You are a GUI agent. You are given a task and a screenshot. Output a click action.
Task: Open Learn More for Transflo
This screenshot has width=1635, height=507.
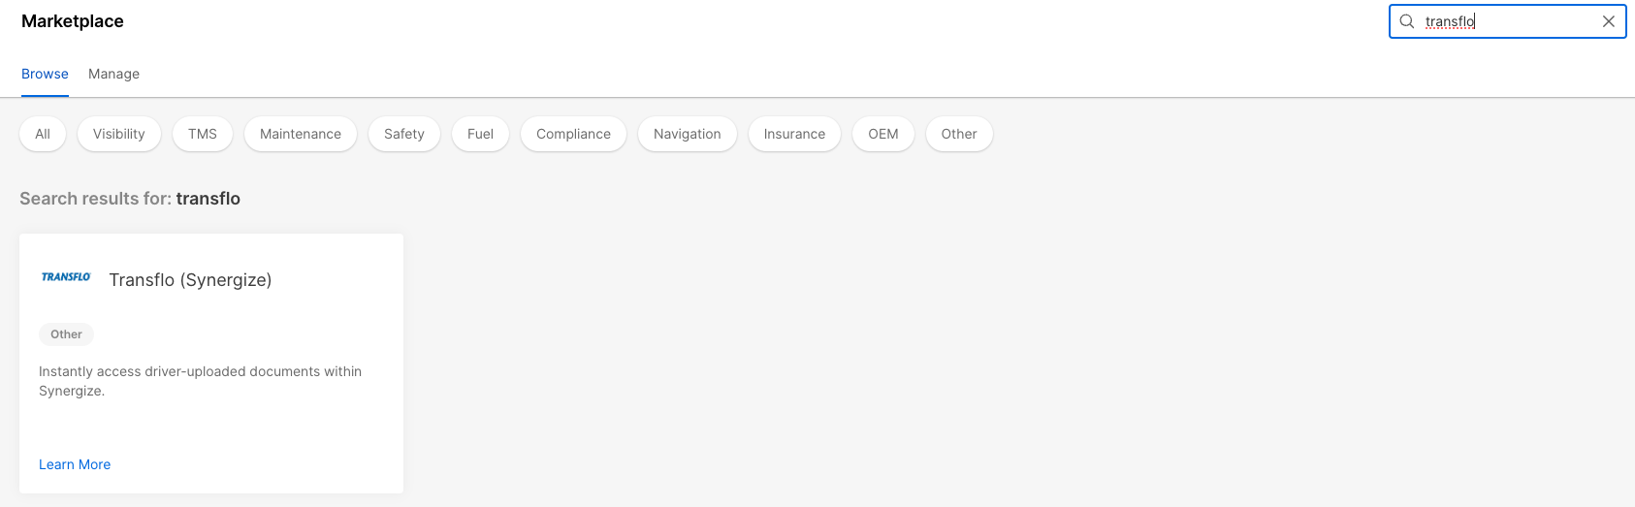(75, 464)
